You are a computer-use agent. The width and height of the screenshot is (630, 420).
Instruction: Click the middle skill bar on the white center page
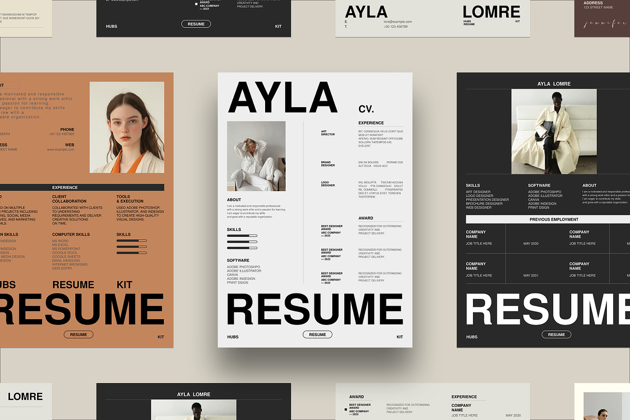point(242,241)
